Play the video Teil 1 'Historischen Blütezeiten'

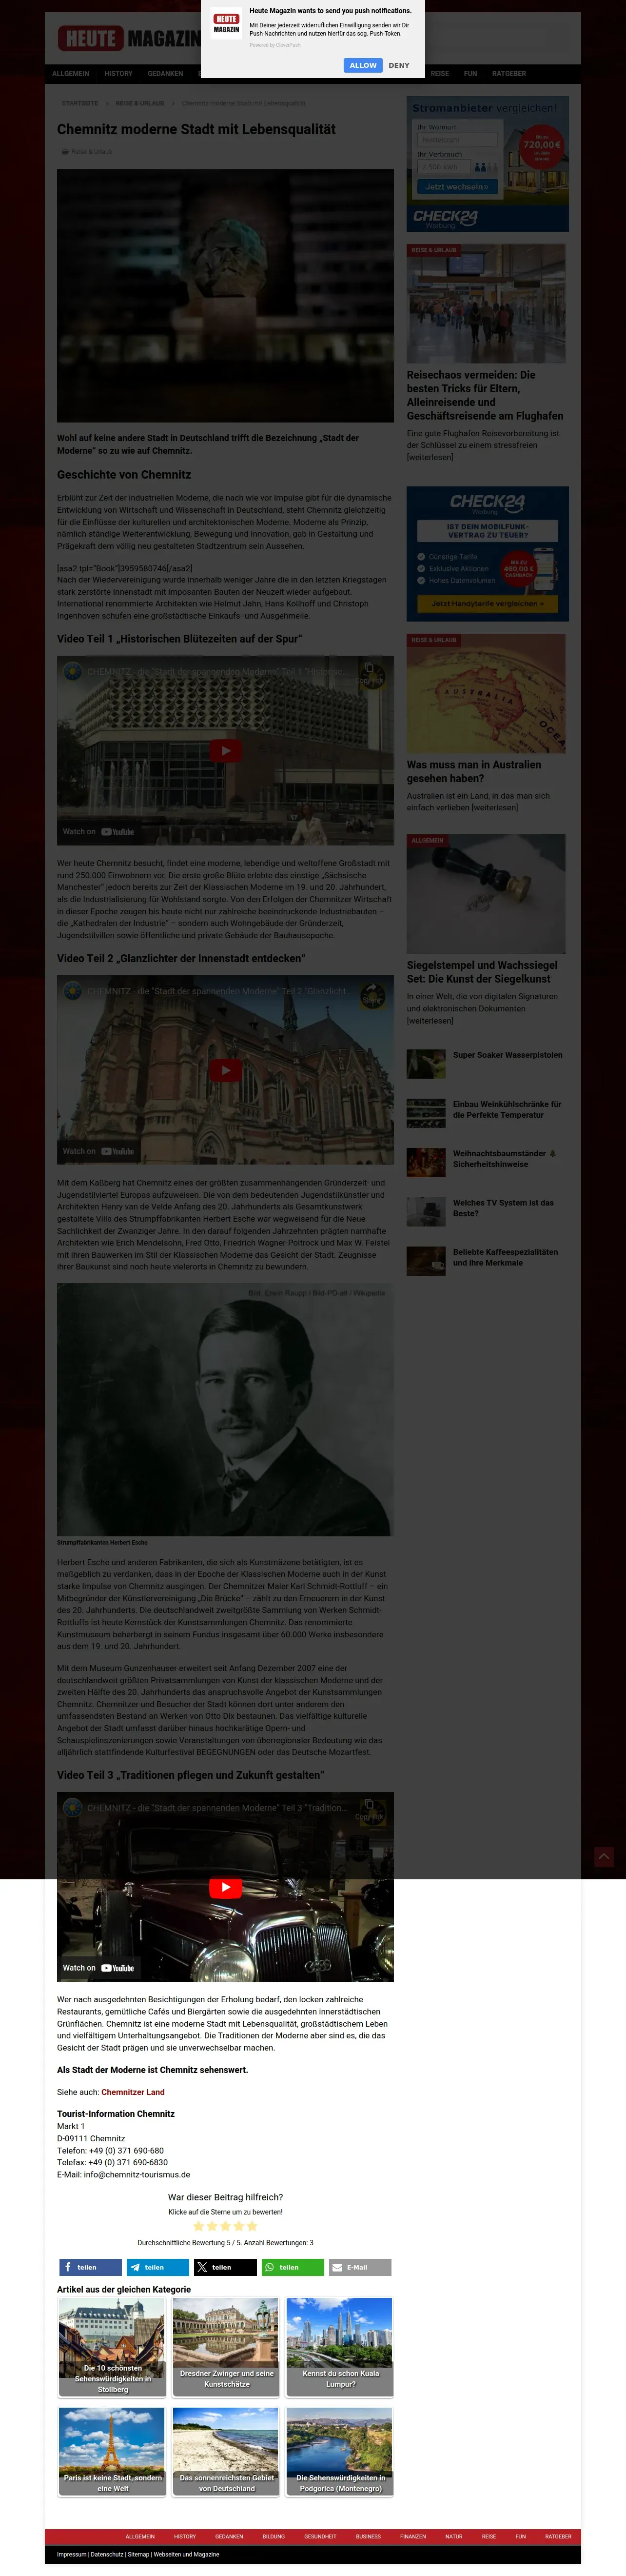pyautogui.click(x=225, y=751)
